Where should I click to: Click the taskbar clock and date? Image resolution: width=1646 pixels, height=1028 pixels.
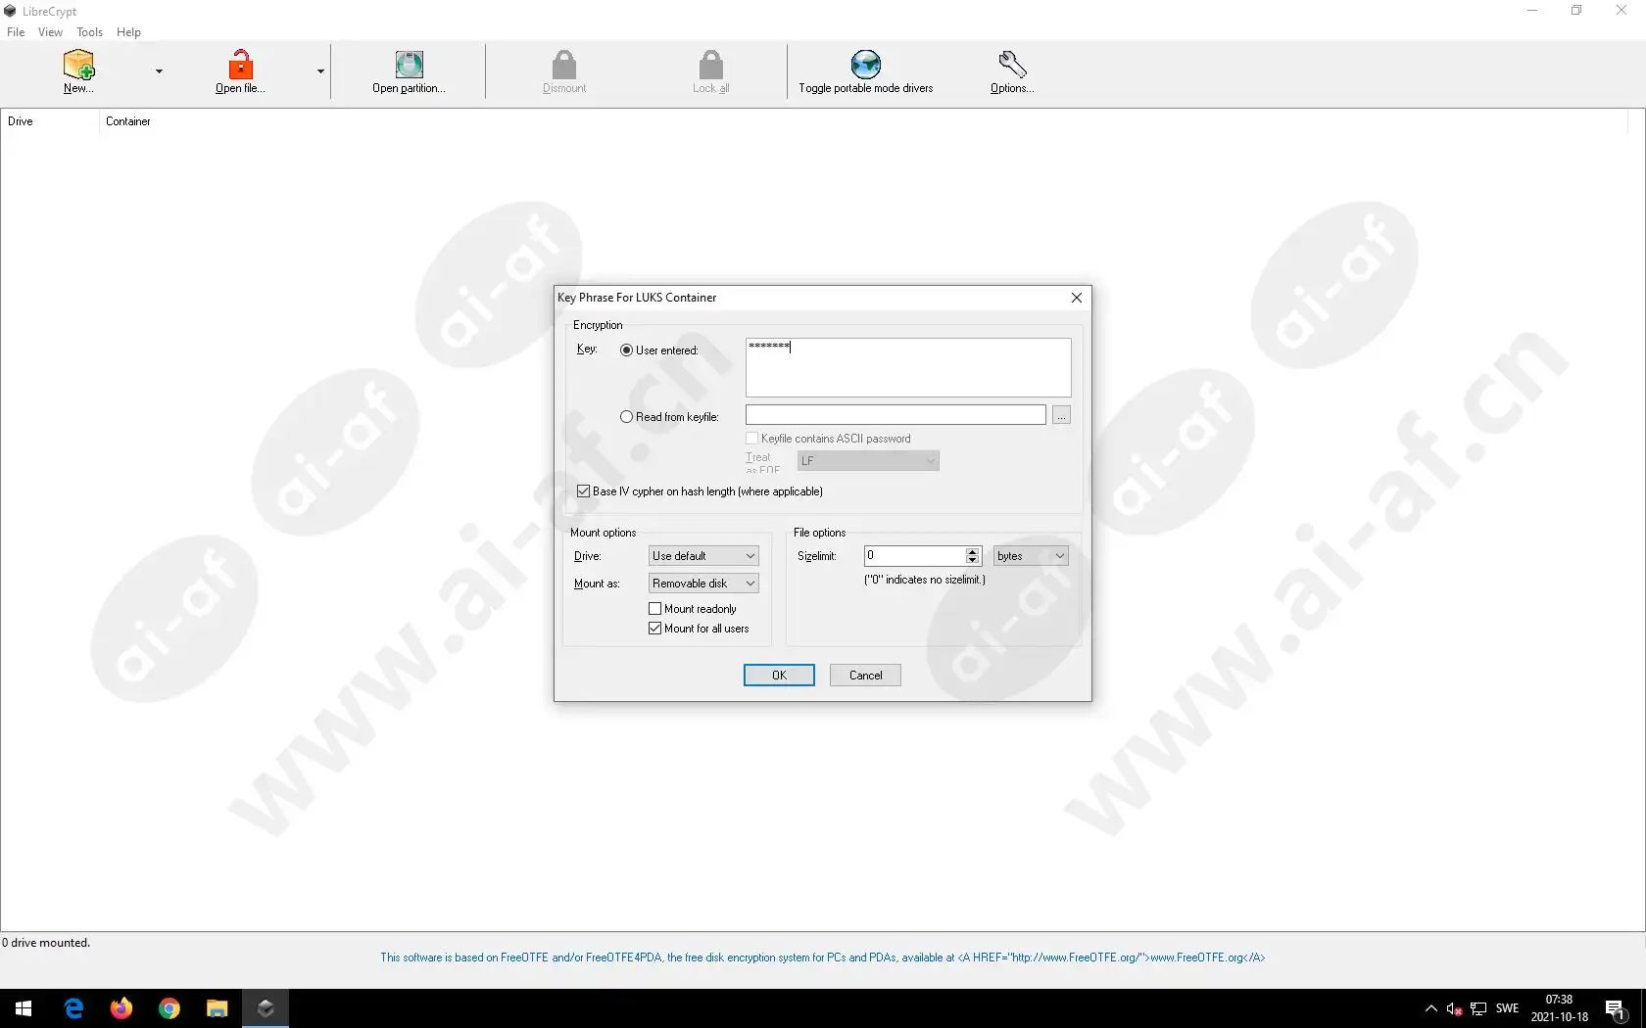click(x=1559, y=1008)
